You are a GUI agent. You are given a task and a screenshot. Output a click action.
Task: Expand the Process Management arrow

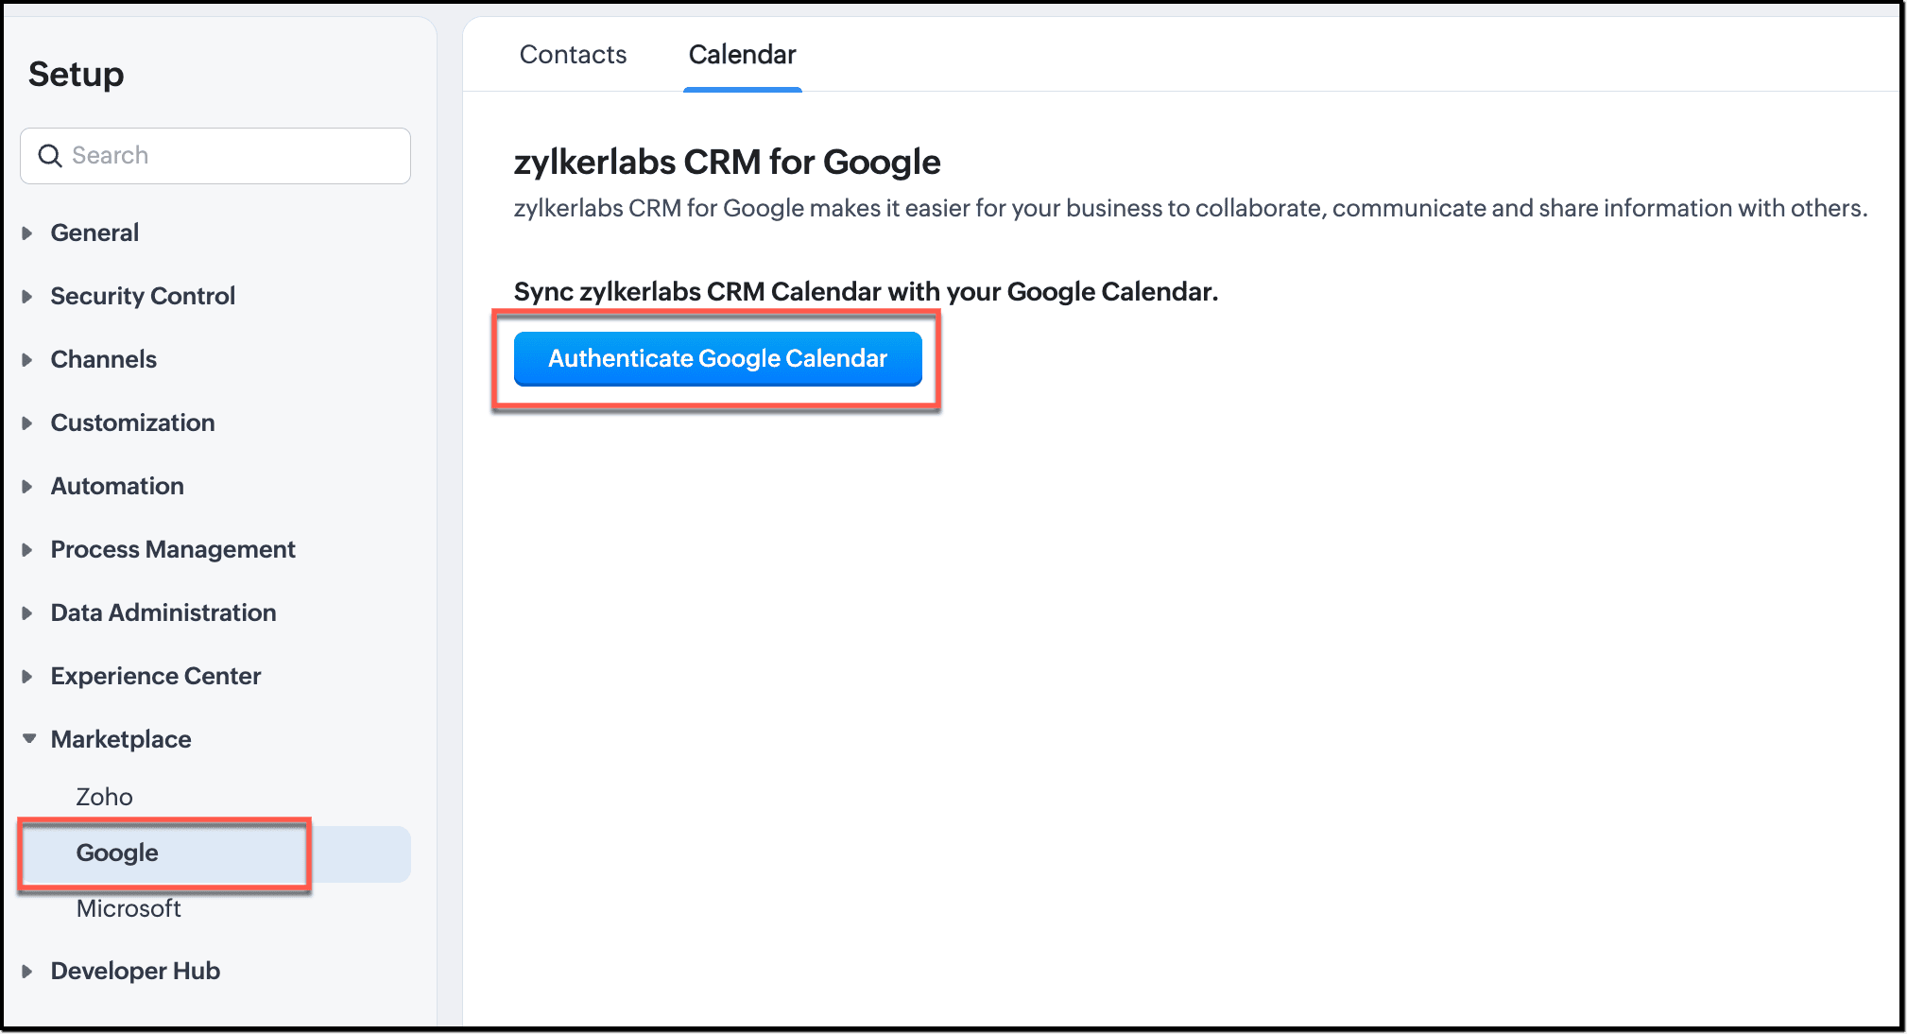coord(27,550)
